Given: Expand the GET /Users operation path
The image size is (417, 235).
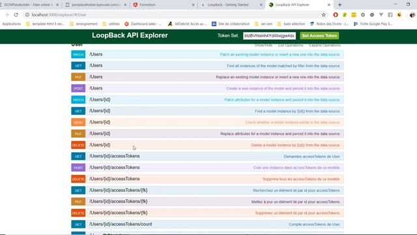Looking at the screenshot, I should (96, 65).
